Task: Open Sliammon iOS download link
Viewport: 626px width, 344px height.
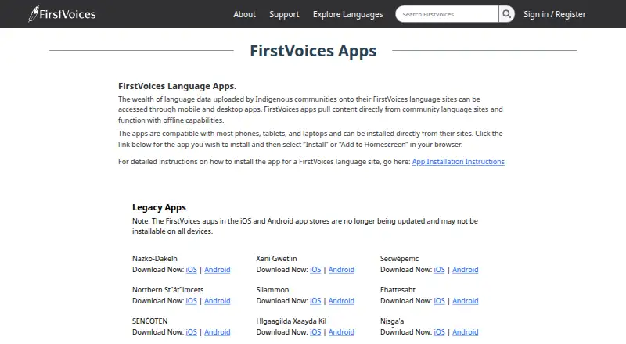Action: point(315,300)
